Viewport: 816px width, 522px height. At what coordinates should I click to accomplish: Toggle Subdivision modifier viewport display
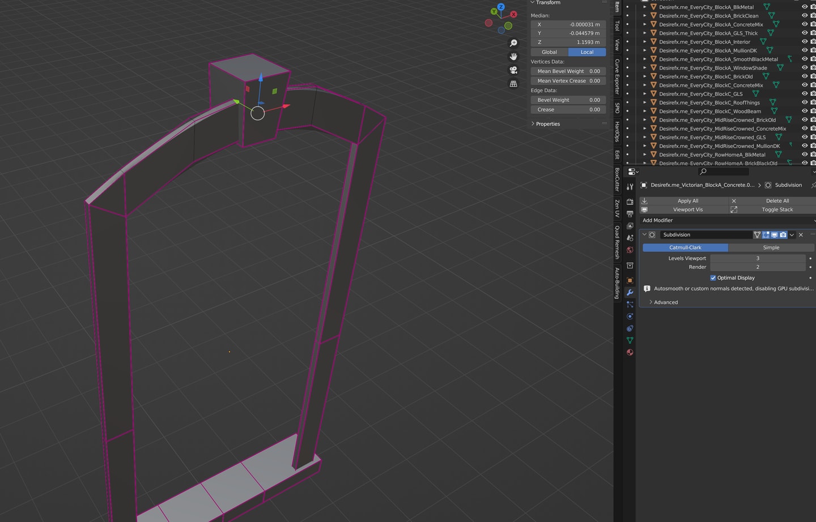(774, 234)
